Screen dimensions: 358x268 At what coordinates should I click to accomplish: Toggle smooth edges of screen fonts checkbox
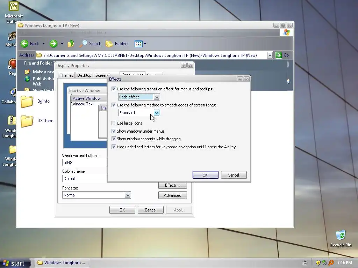pyautogui.click(x=114, y=105)
